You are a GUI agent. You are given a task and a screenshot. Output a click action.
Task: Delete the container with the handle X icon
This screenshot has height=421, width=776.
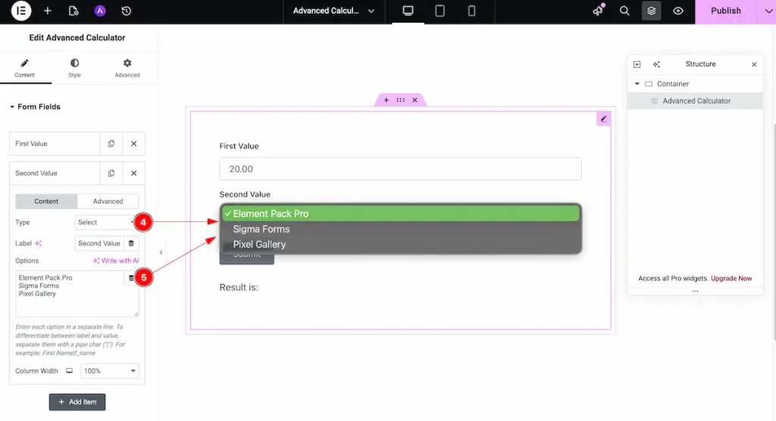click(x=415, y=100)
